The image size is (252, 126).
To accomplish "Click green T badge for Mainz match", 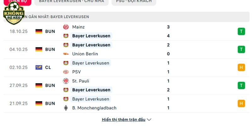I will [x=241, y=31].
